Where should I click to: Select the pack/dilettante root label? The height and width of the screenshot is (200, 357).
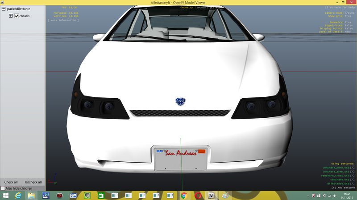click(19, 9)
